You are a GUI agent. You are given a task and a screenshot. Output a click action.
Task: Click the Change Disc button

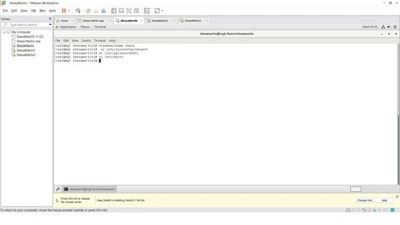(364, 200)
